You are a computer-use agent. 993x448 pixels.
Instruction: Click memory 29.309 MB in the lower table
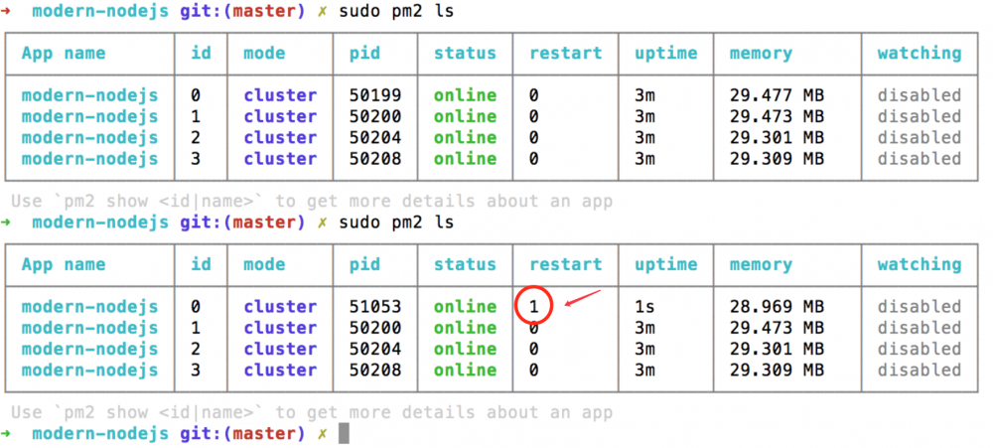point(777,370)
